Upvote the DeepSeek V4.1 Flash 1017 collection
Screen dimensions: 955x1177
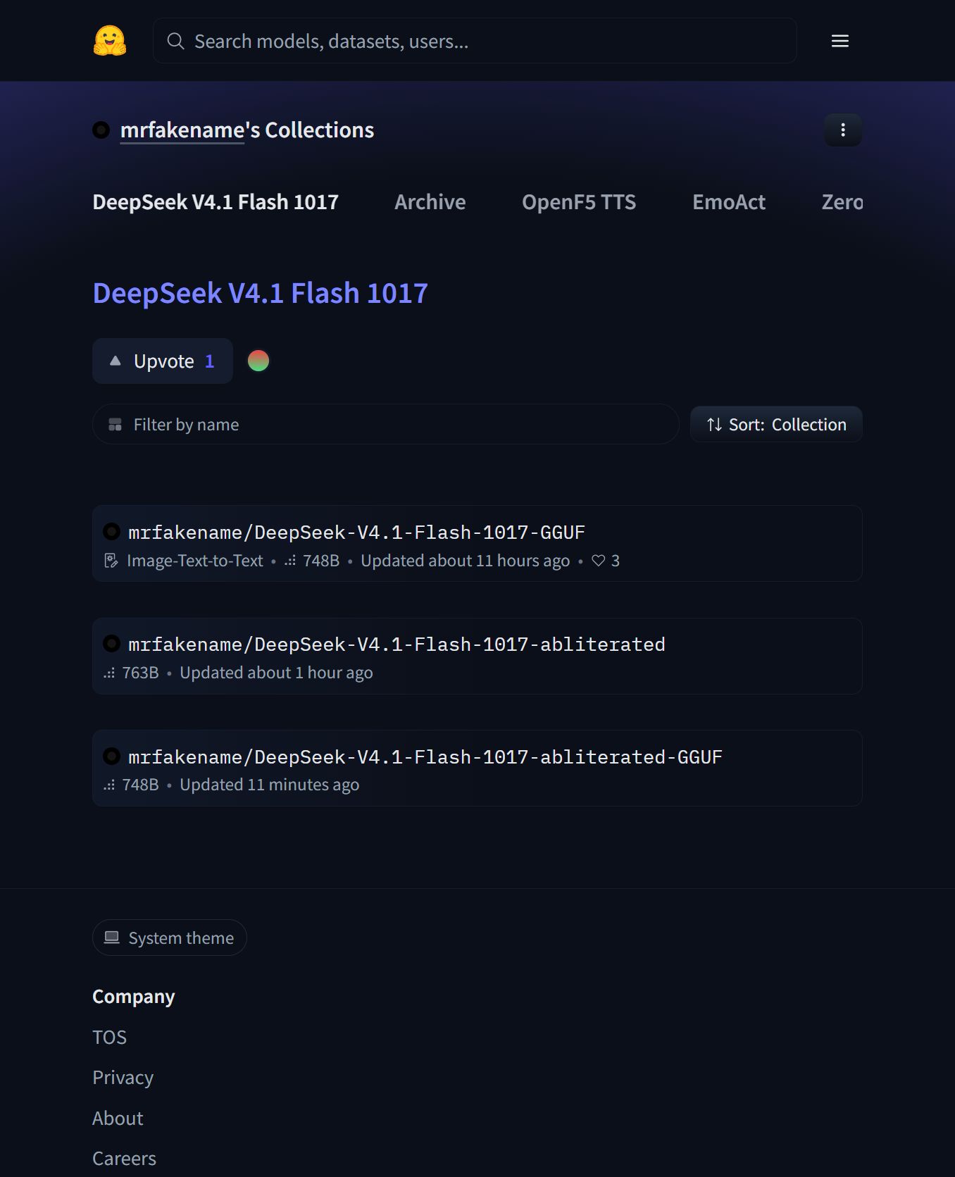(x=163, y=361)
